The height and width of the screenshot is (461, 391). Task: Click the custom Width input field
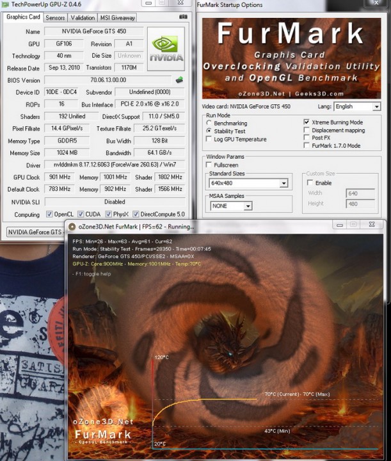(x=360, y=193)
